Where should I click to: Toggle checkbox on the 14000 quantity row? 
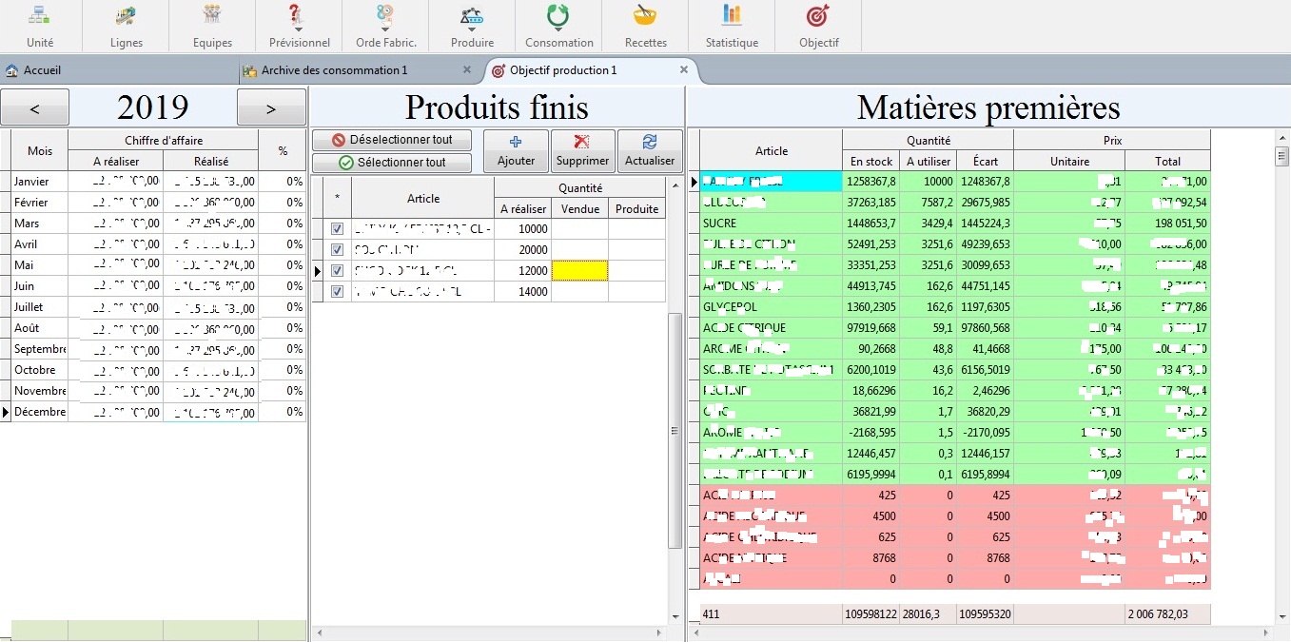click(337, 292)
